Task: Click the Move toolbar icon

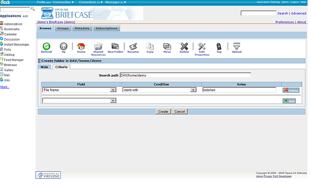Action: click(x=167, y=46)
